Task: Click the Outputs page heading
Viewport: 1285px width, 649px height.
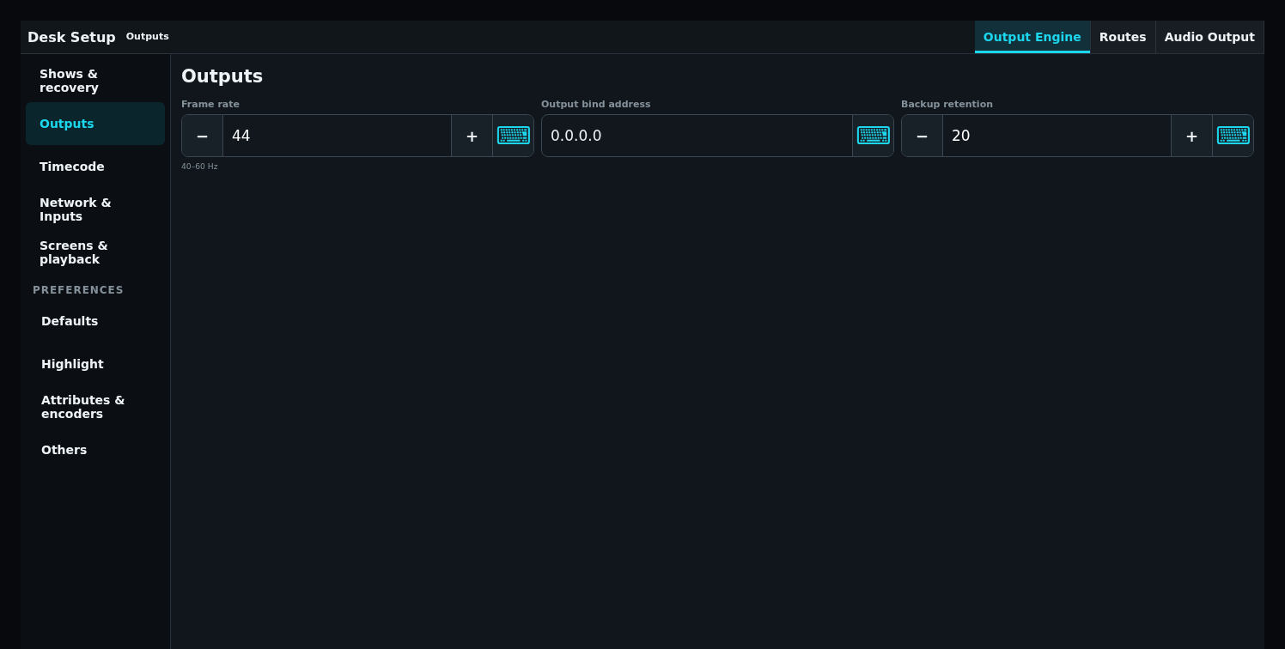Action: point(222,76)
